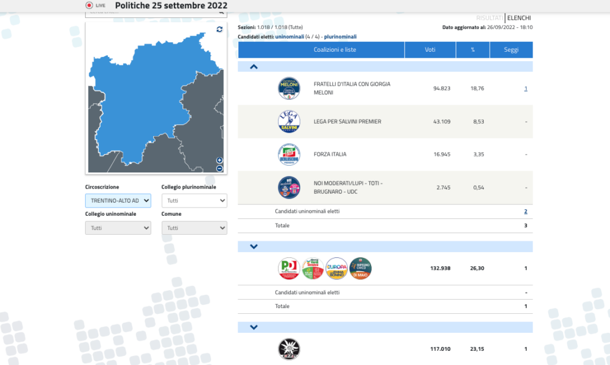Click the Voti column header
The height and width of the screenshot is (365, 610).
tap(430, 50)
